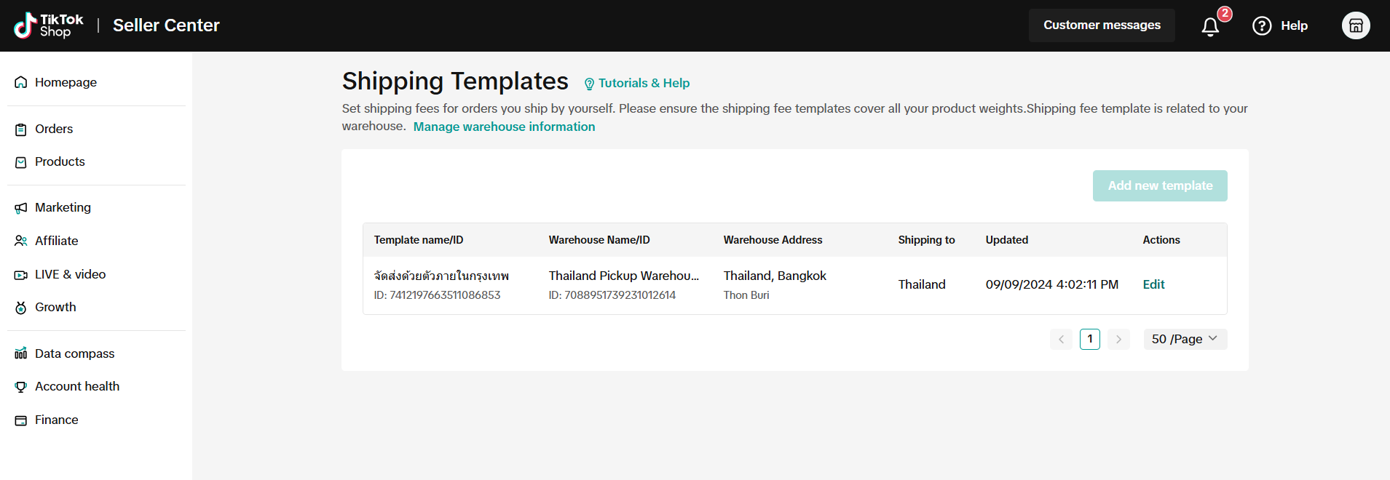This screenshot has height=480, width=1390.
Task: Edit the Thailand shipping template
Action: click(1153, 284)
